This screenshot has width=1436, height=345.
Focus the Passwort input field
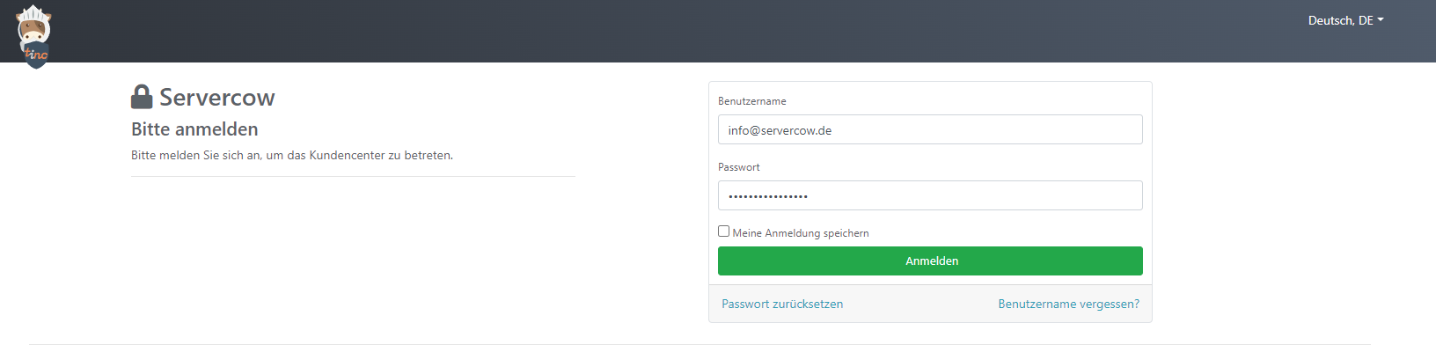click(930, 195)
